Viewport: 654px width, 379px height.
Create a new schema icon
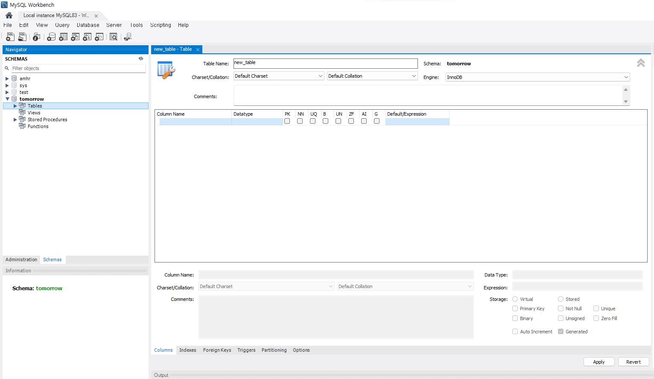pyautogui.click(x=51, y=37)
